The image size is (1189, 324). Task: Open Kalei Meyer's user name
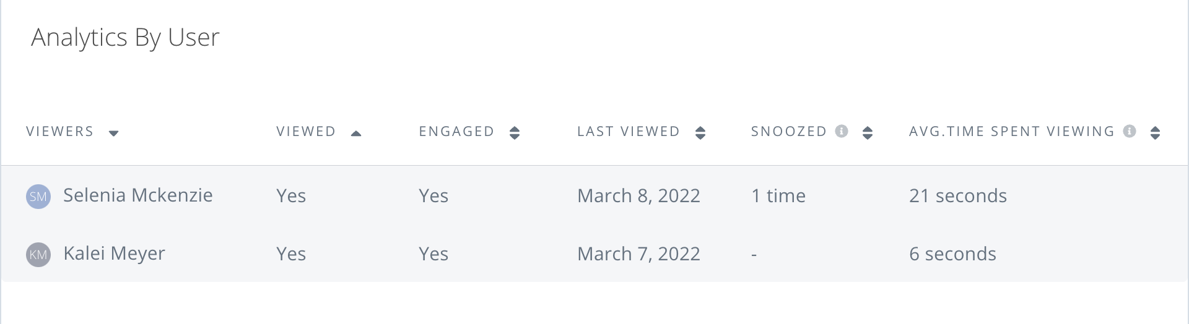[115, 254]
